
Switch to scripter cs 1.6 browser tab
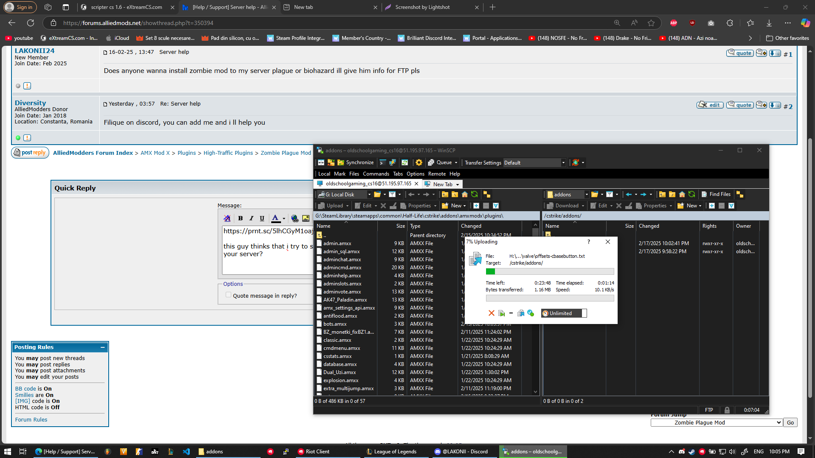(126, 7)
